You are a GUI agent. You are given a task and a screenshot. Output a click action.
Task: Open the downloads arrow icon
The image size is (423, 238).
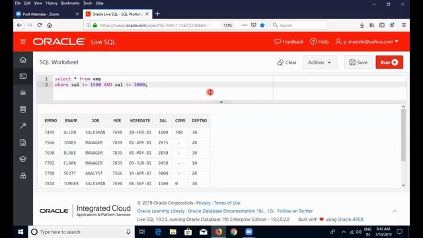coord(362,25)
